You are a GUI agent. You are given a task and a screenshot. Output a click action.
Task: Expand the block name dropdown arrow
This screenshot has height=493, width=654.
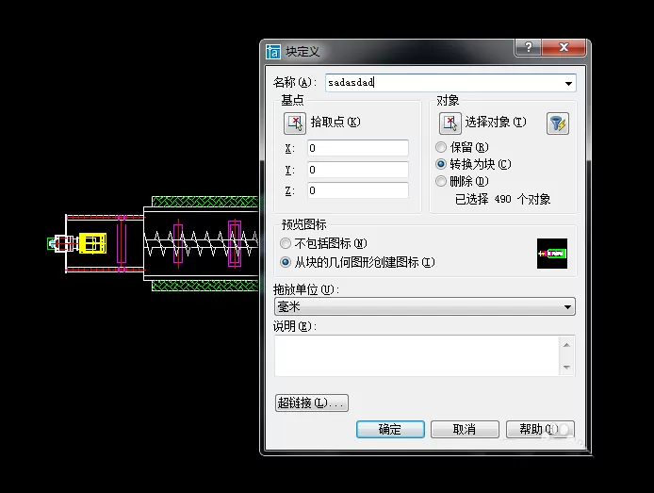point(568,83)
